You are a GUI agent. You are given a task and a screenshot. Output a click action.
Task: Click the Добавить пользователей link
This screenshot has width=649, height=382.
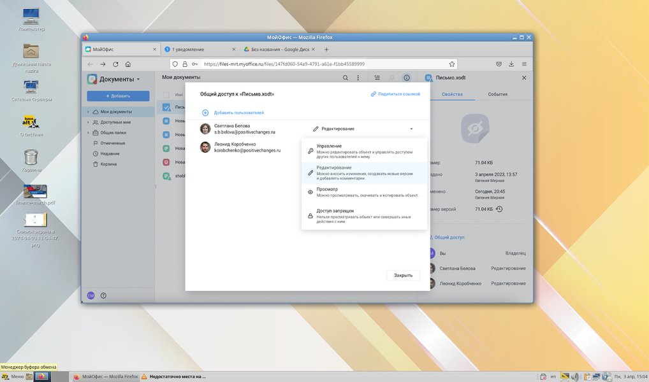(239, 113)
